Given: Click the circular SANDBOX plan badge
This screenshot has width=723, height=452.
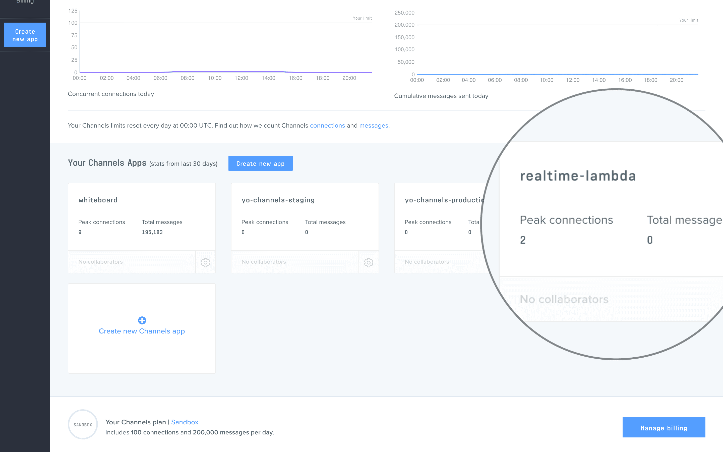Looking at the screenshot, I should click(83, 424).
